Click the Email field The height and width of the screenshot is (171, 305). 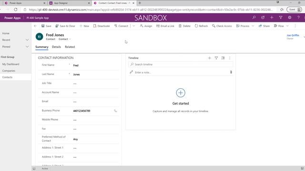tap(95, 102)
